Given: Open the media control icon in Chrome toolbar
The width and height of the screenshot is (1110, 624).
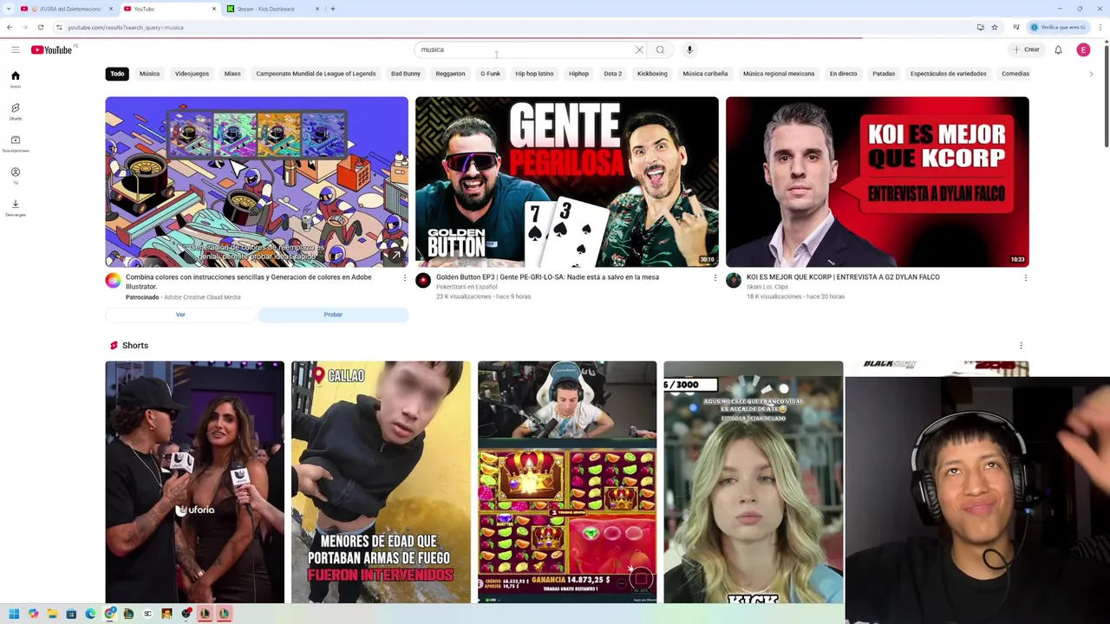Looking at the screenshot, I should point(1016,27).
